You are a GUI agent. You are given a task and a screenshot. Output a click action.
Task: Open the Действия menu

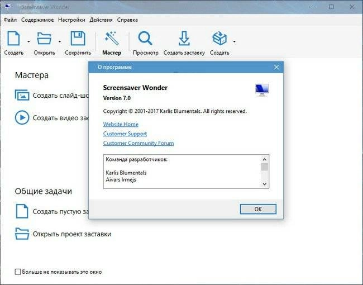click(x=101, y=20)
